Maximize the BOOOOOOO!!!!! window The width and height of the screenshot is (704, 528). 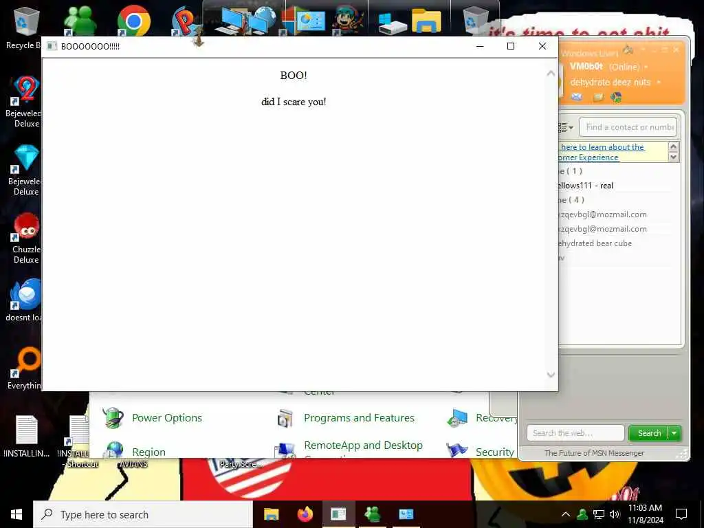coord(511,46)
